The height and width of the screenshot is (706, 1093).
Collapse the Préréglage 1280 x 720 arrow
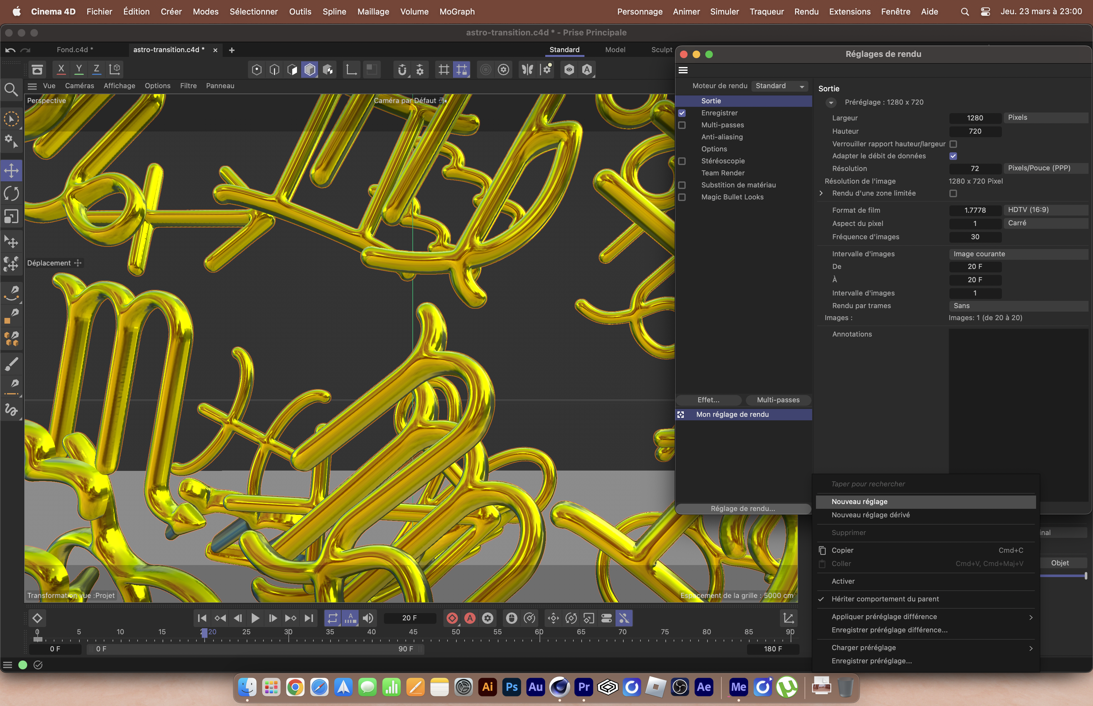click(x=831, y=103)
